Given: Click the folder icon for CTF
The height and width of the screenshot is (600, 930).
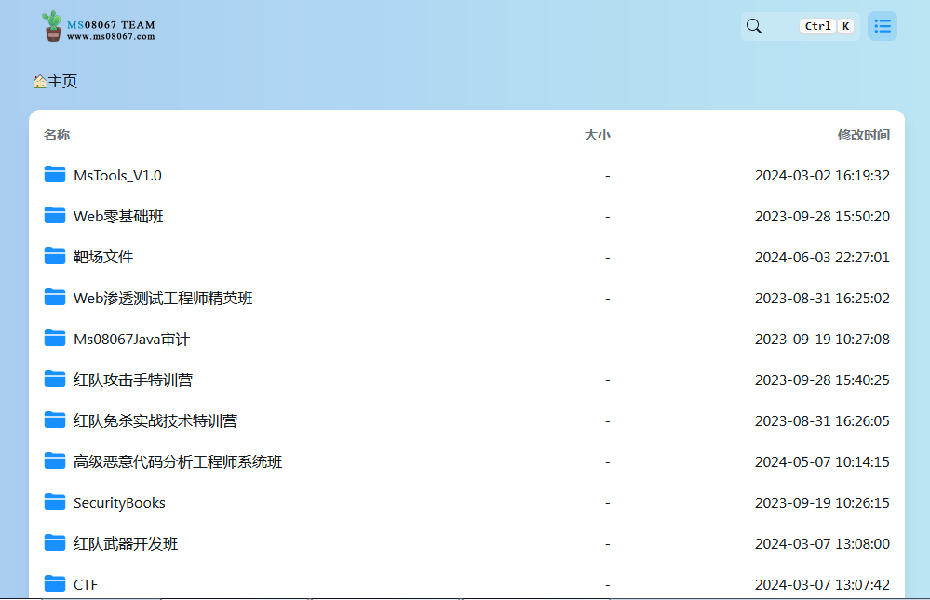Looking at the screenshot, I should (x=55, y=584).
